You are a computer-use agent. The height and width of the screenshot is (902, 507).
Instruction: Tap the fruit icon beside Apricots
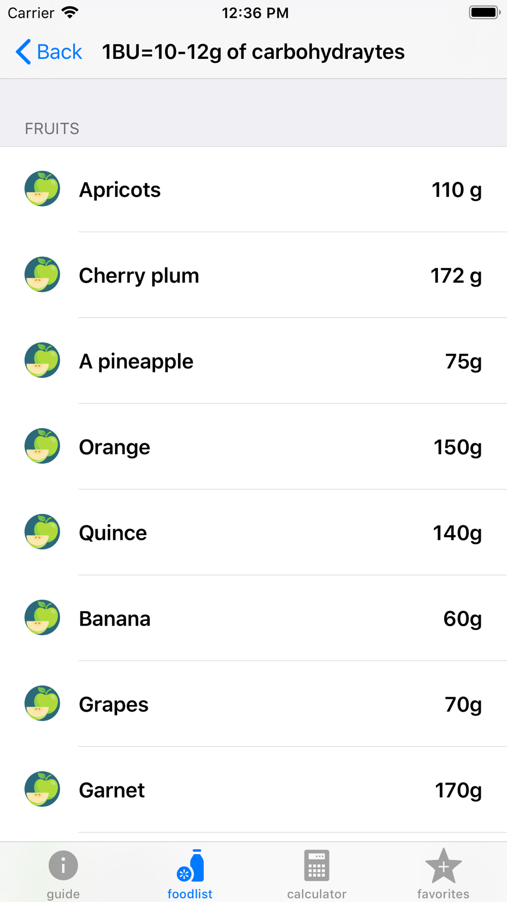point(42,189)
